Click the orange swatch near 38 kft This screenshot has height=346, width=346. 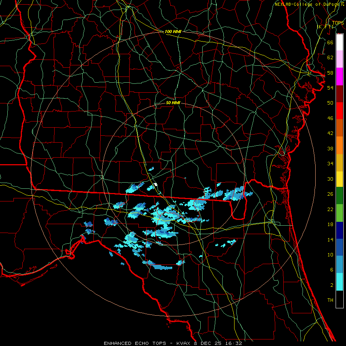click(339, 145)
